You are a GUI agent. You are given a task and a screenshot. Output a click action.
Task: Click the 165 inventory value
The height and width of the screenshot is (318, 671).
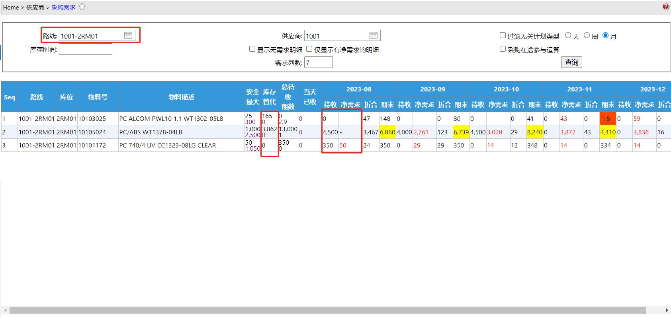(x=267, y=116)
